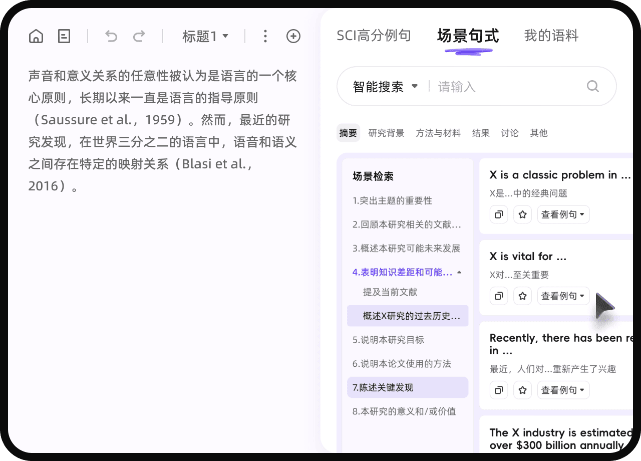This screenshot has width=641, height=461.
Task: Switch to the SCI高分例句 tab
Action: [374, 36]
